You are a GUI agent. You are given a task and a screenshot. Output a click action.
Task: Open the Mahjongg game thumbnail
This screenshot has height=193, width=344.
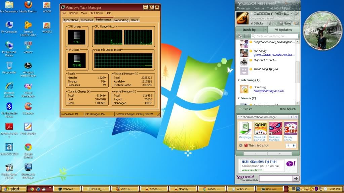[x=245, y=128]
